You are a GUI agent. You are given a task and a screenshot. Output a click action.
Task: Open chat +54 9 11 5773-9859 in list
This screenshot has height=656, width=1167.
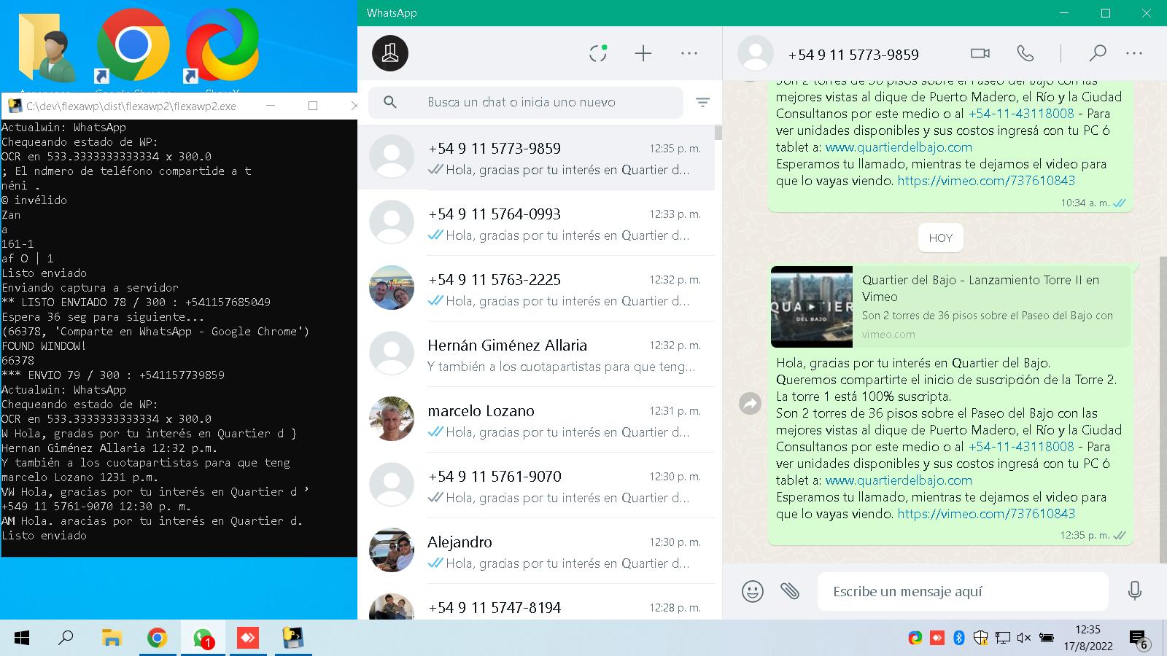point(536,157)
